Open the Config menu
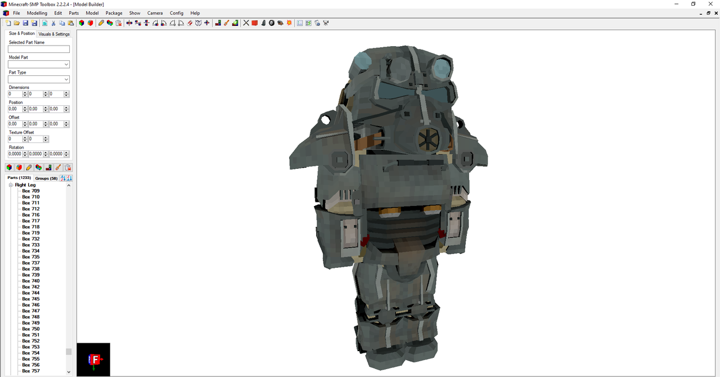This screenshot has width=720, height=377. click(x=177, y=13)
